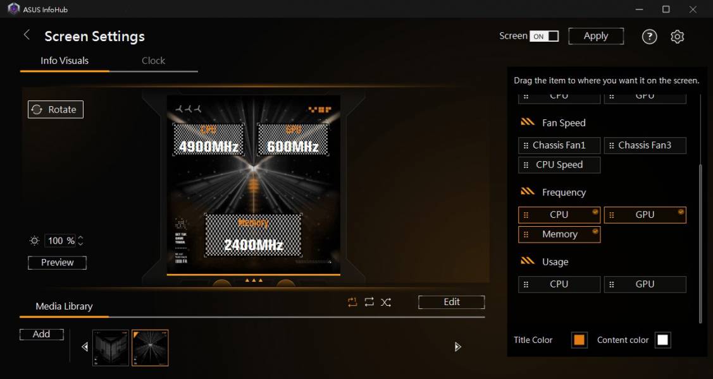Viewport: 713px width, 379px height.
Task: Enable shuffle playback icon
Action: tap(386, 303)
